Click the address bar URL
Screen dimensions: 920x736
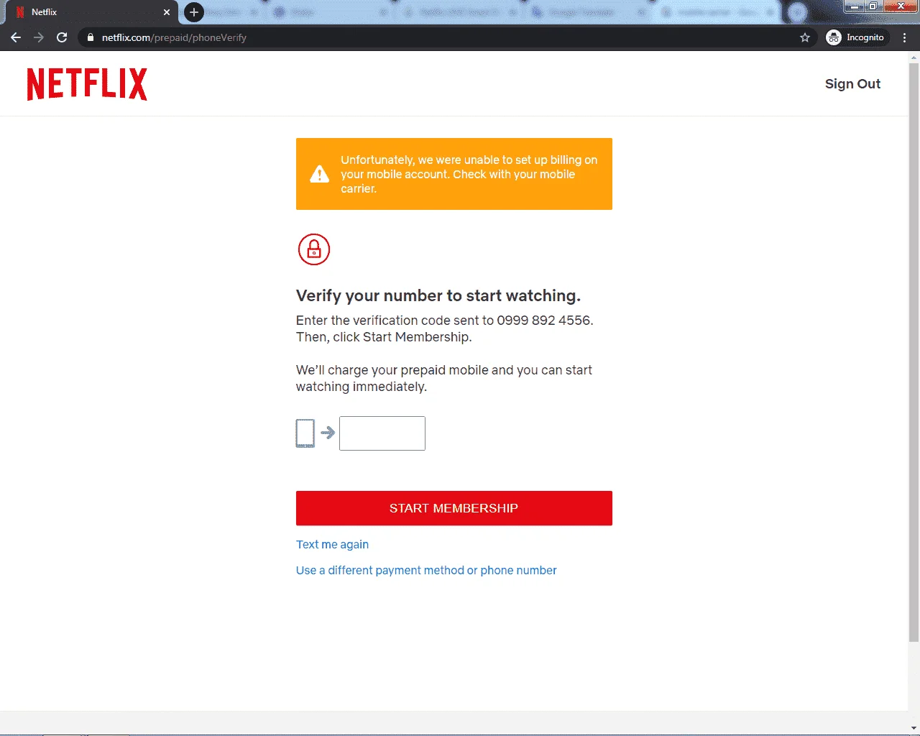tap(174, 37)
